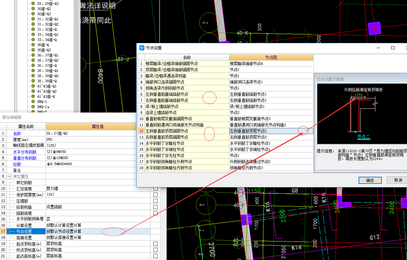Click the 属性名称 column header
The image size is (407, 260).
click(x=26, y=126)
